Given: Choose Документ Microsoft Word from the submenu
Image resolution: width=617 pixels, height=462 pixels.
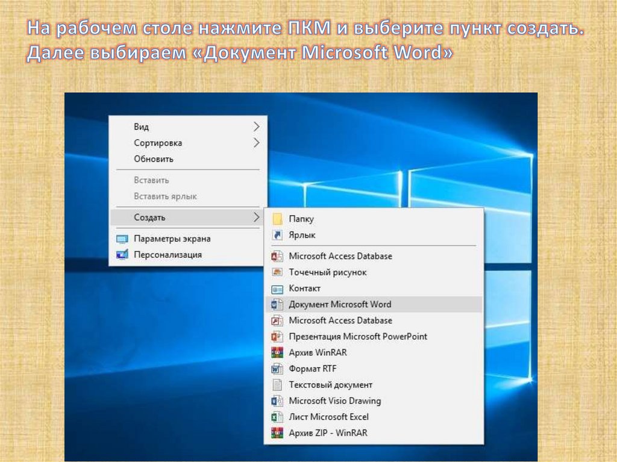Looking at the screenshot, I should tap(374, 304).
